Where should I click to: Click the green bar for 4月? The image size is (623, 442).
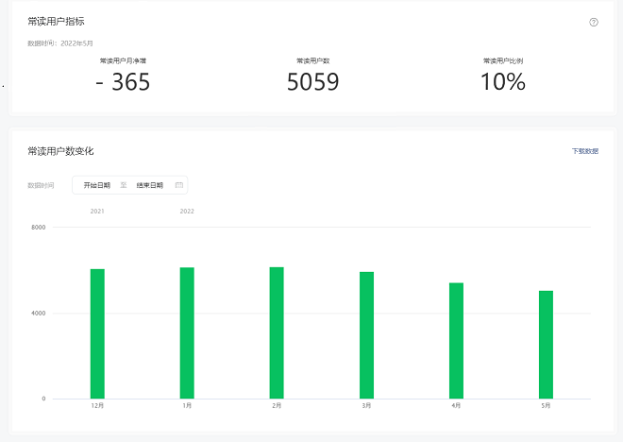pyautogui.click(x=456, y=340)
